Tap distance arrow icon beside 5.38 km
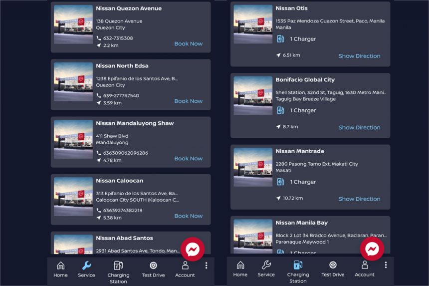Screen dimensions: 429x286 [x=99, y=218]
